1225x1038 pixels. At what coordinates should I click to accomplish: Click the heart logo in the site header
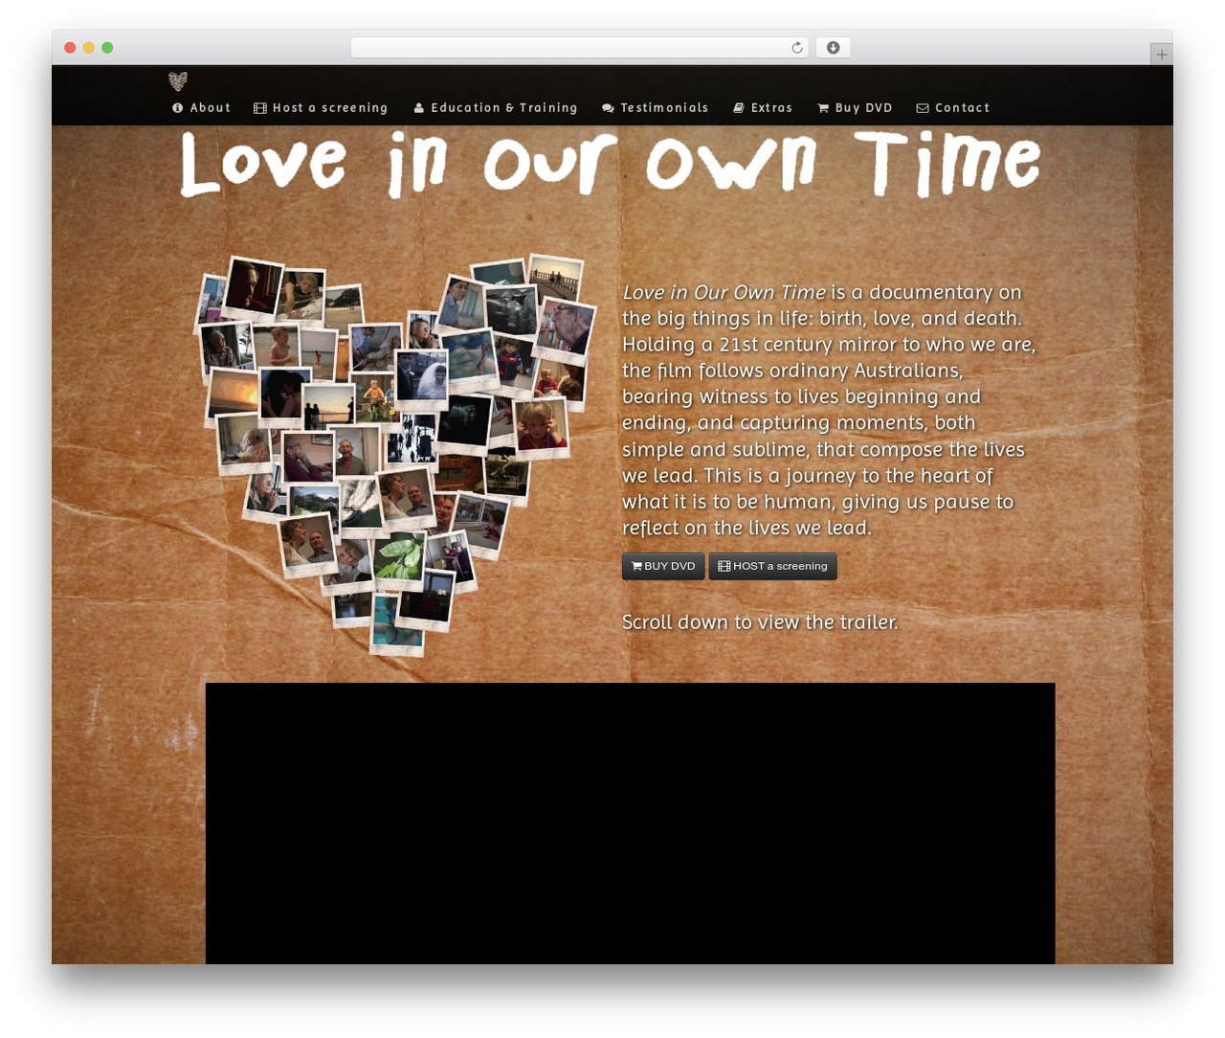click(x=178, y=80)
